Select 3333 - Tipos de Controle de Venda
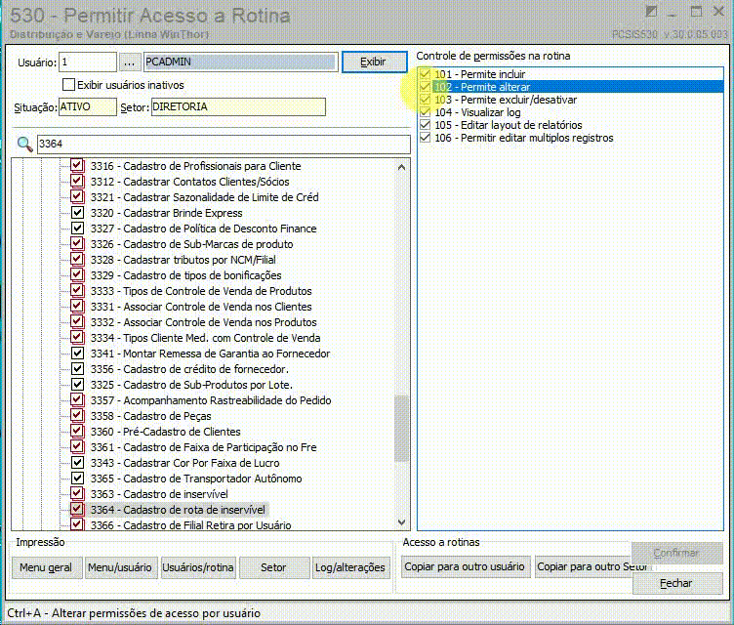Image resolution: width=734 pixels, height=625 pixels. click(201, 291)
